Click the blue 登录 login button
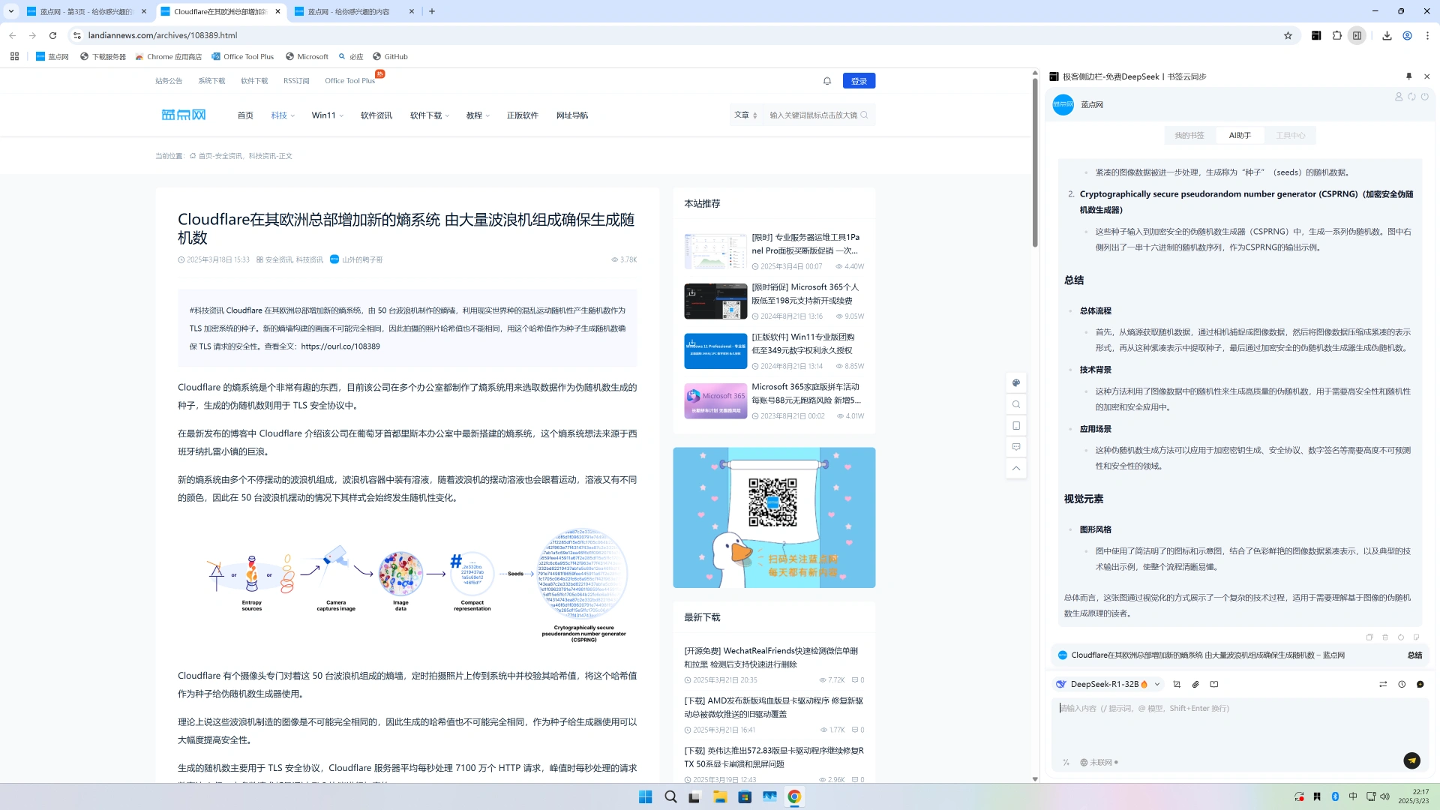This screenshot has width=1440, height=810. [859, 81]
